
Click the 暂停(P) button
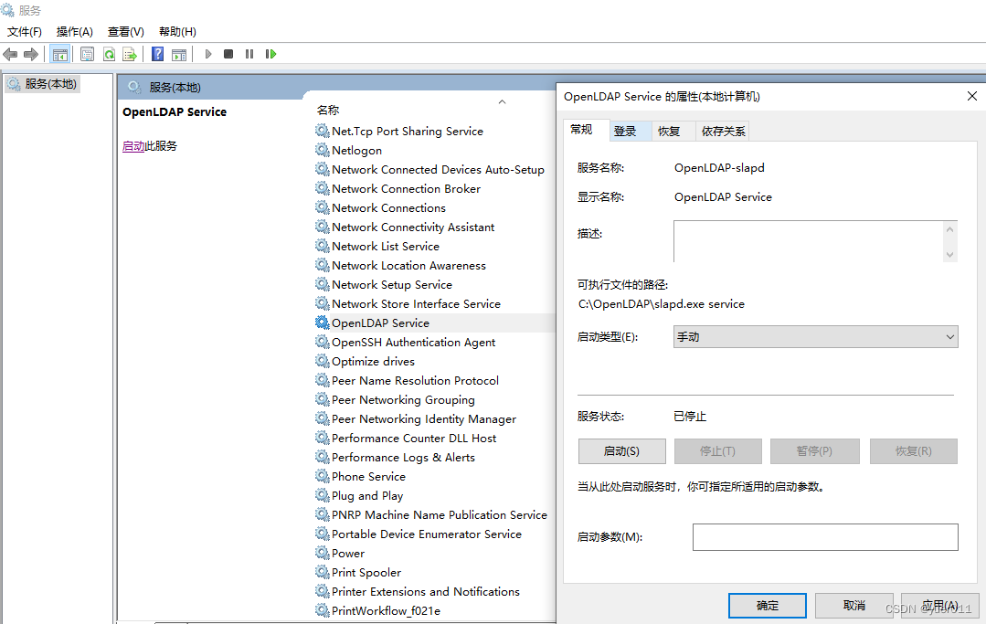815,451
